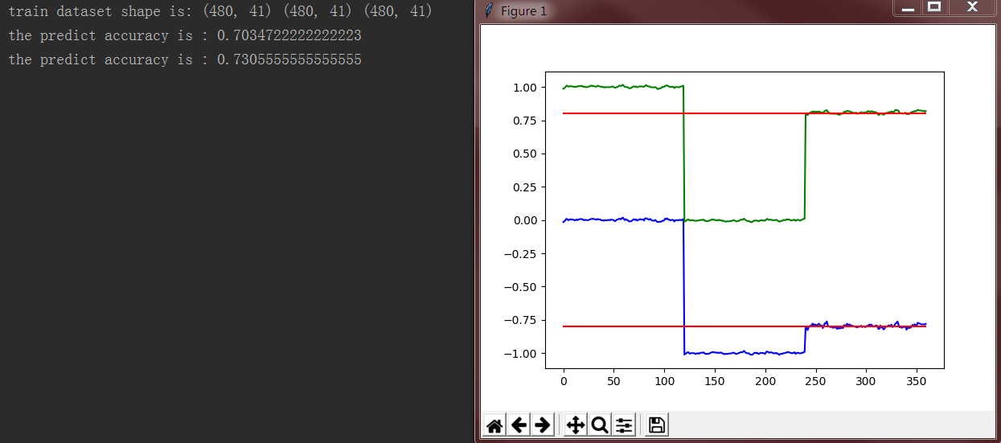
Task: Go forward to the next plot view
Action: (x=543, y=425)
